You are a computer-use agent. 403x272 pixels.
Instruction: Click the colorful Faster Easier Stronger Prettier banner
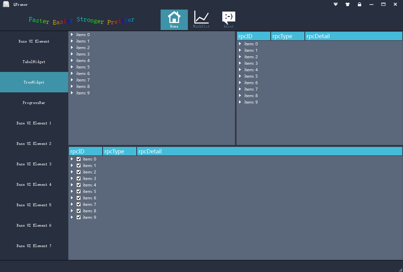tap(82, 20)
